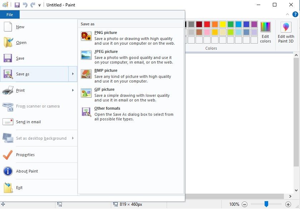This screenshot has height=209, width=300.
Task: Open the Paint Help question mark icon
Action: (295, 14)
